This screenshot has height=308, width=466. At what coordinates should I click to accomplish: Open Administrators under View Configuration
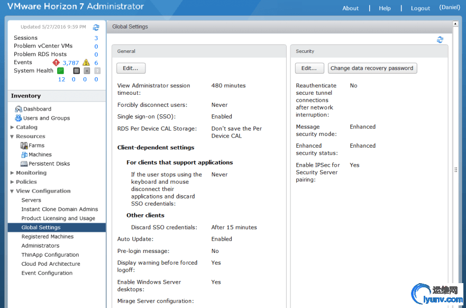click(40, 246)
